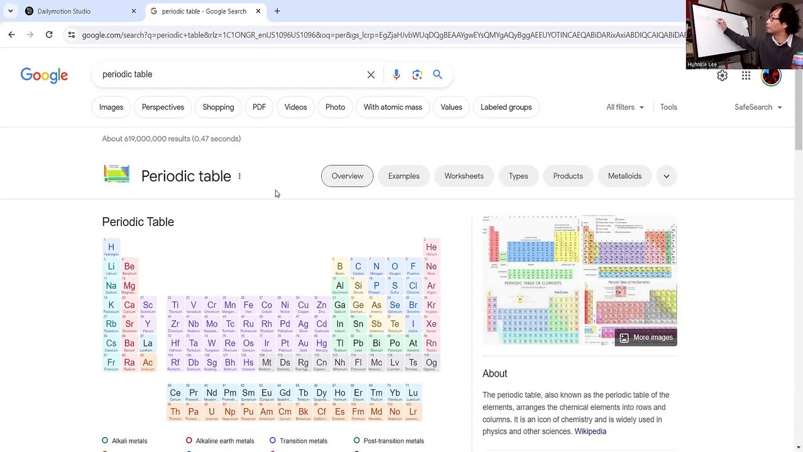803x452 pixels.
Task: Toggle the Alkali metals legend
Action: coord(124,441)
